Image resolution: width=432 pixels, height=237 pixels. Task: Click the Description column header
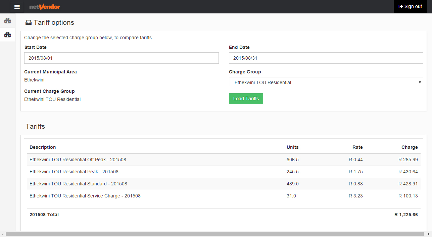pos(43,147)
